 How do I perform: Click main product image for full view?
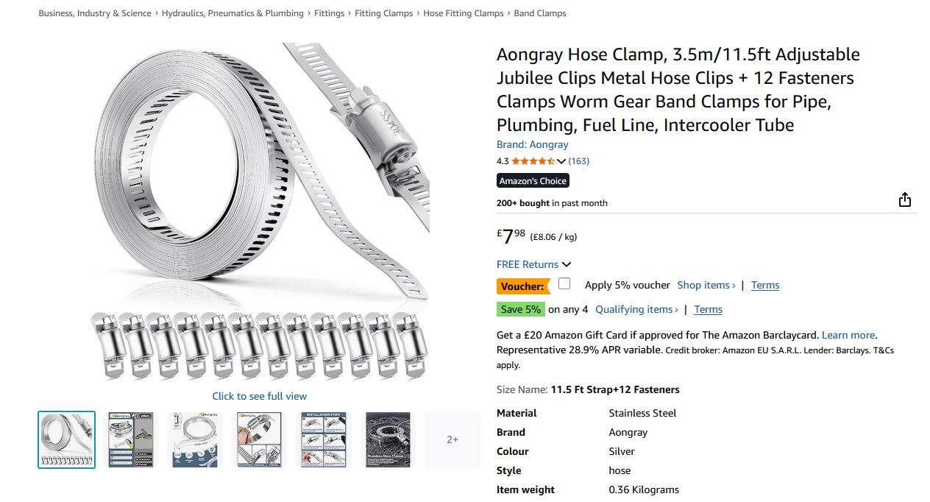[x=260, y=212]
